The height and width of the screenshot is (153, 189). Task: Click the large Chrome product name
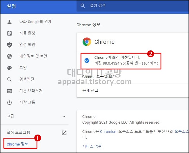(104, 42)
